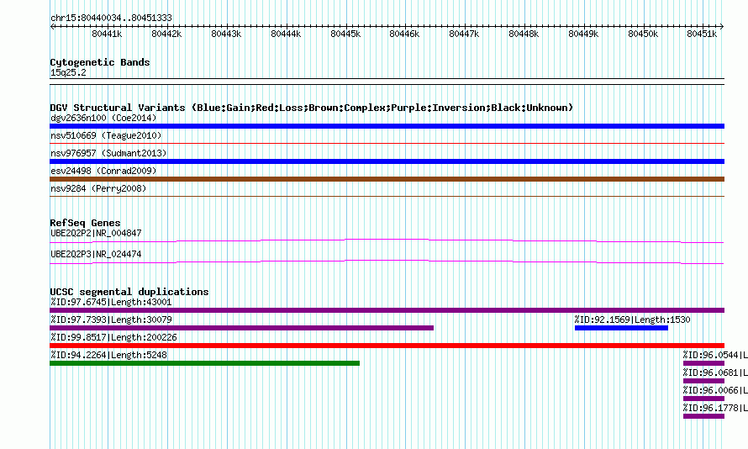Click the nsv9284 (Perry2008) label
Viewport: 748px width, 449px height.
(x=98, y=188)
